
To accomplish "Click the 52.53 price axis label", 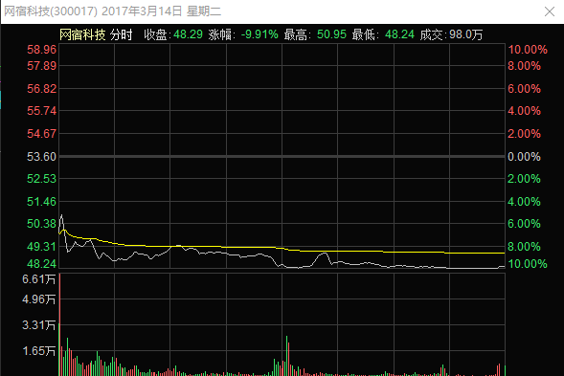I will click(x=42, y=179).
